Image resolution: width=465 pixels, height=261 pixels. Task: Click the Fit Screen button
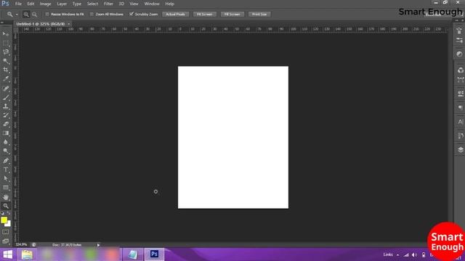pos(205,14)
